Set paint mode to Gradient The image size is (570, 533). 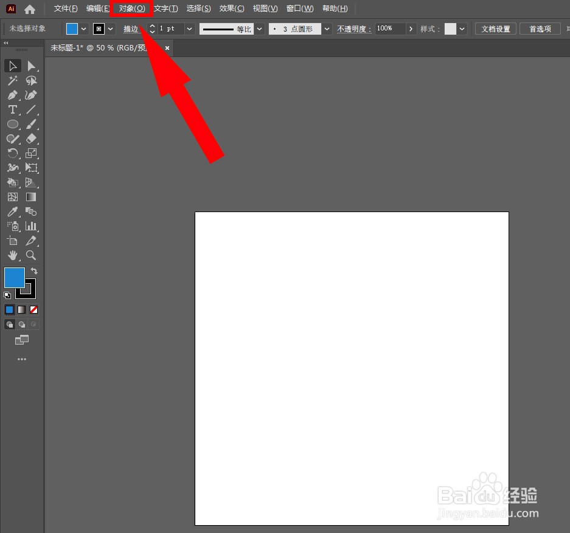tap(22, 310)
